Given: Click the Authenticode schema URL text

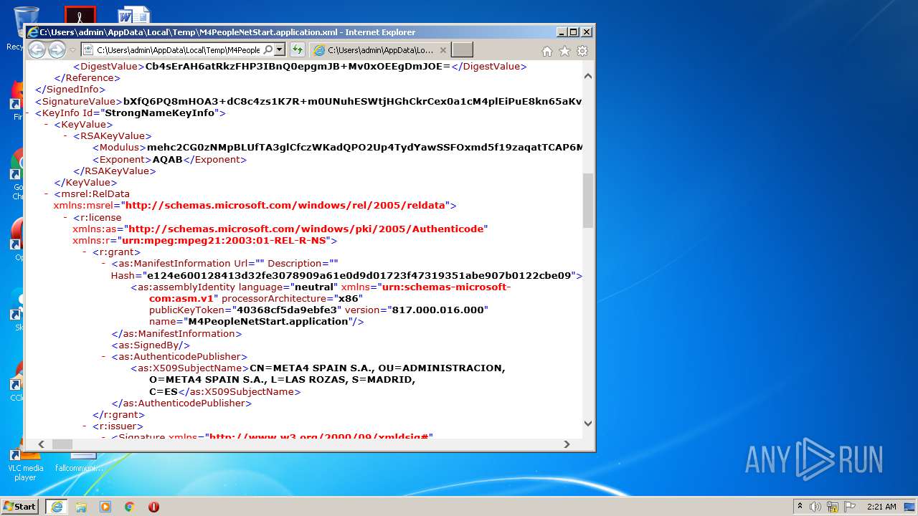Looking at the screenshot, I should pos(307,229).
